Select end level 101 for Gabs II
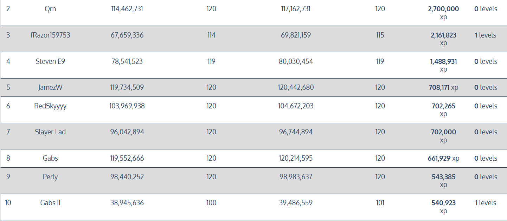Screen dimensions: 507x221 [x=380, y=203]
